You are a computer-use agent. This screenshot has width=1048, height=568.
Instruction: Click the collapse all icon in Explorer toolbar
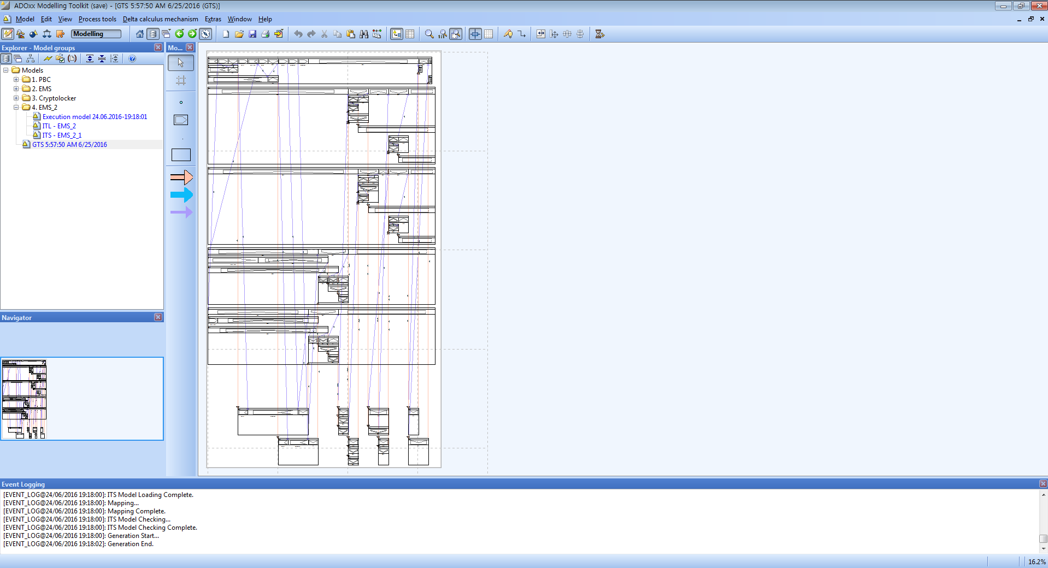pyautogui.click(x=102, y=58)
